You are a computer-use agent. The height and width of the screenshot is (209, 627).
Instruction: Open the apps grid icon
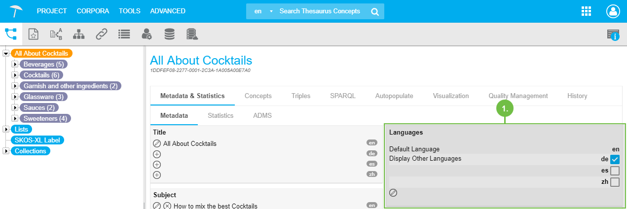coord(587,11)
